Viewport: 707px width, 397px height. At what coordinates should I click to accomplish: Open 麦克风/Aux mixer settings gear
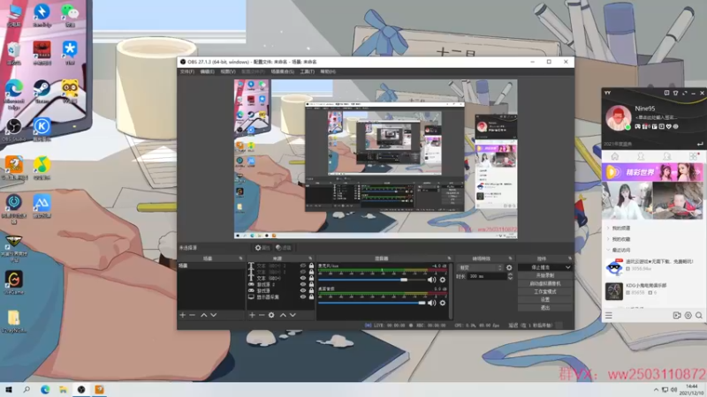(443, 280)
